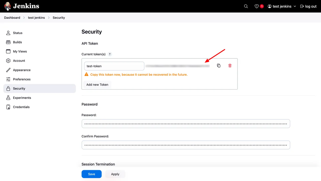Click the 'Confirm Password:' label
Viewport: 321px width, 181px height.
pyautogui.click(x=95, y=136)
